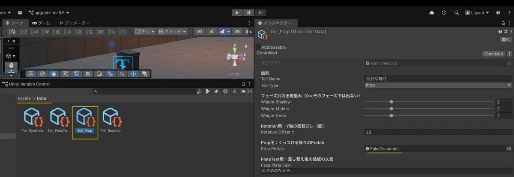Switch to the アニメーター tab
This screenshot has height=177, width=514.
point(75,23)
